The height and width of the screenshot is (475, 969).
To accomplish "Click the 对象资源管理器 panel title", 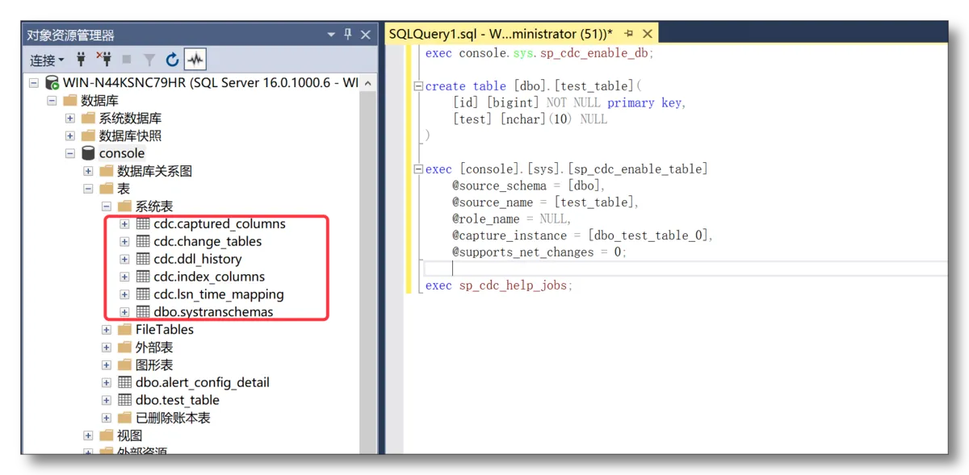I will pyautogui.click(x=70, y=35).
